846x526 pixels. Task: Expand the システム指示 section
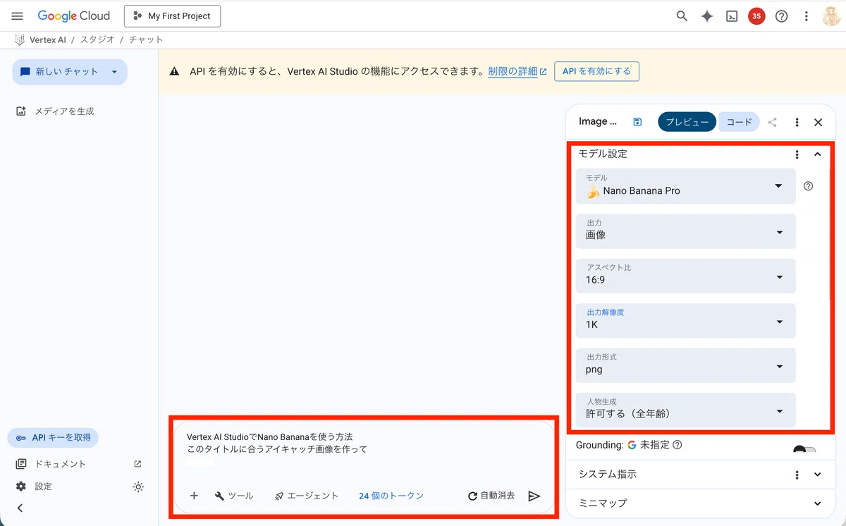click(818, 475)
